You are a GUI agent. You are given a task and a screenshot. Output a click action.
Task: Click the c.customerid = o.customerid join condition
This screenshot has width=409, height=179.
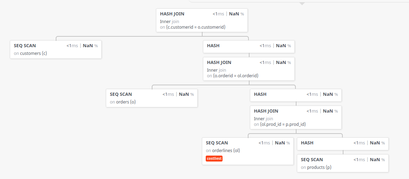pyautogui.click(x=196, y=27)
